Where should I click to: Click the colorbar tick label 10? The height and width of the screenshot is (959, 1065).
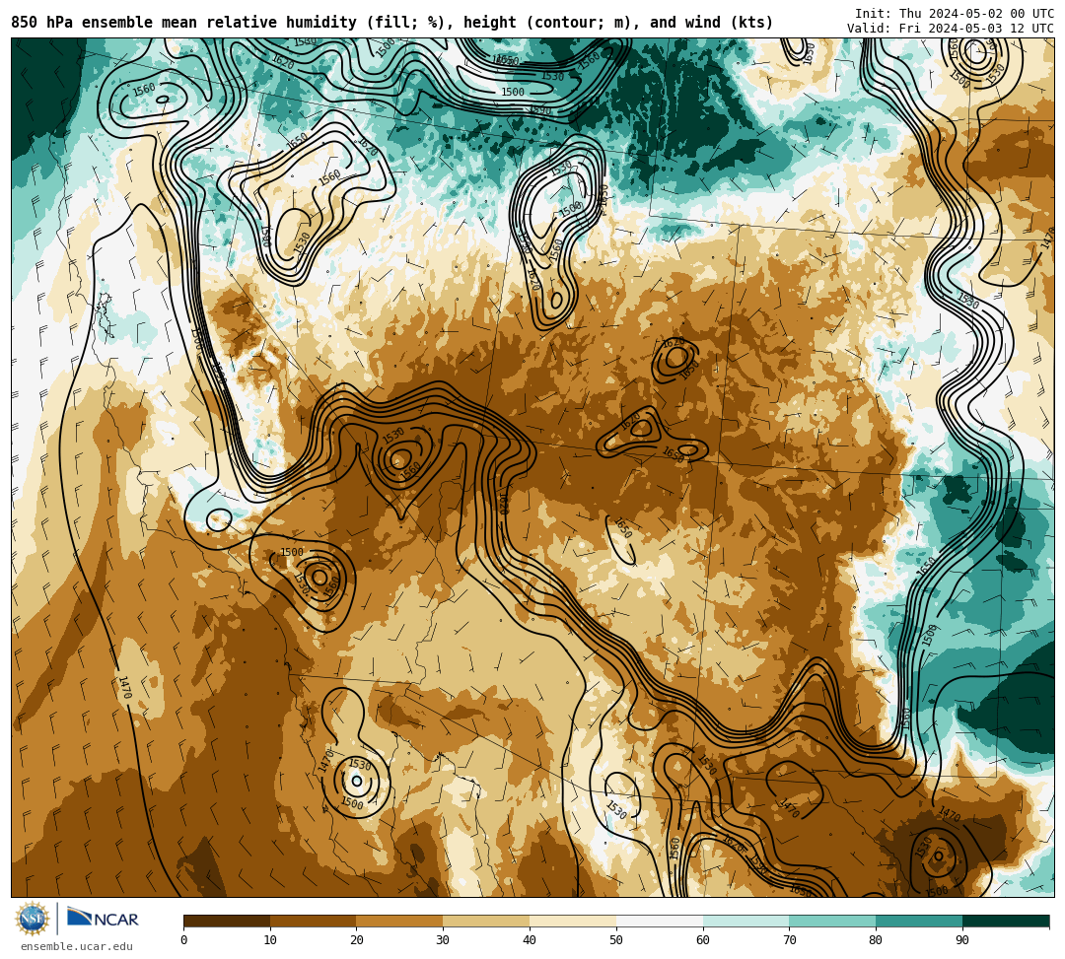(x=270, y=940)
